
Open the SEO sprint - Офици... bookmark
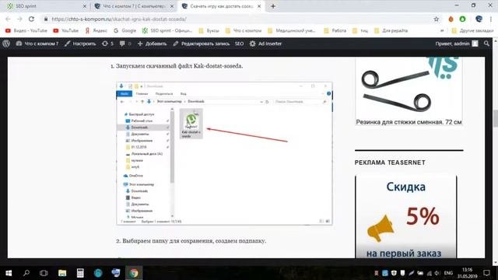tap(167, 31)
